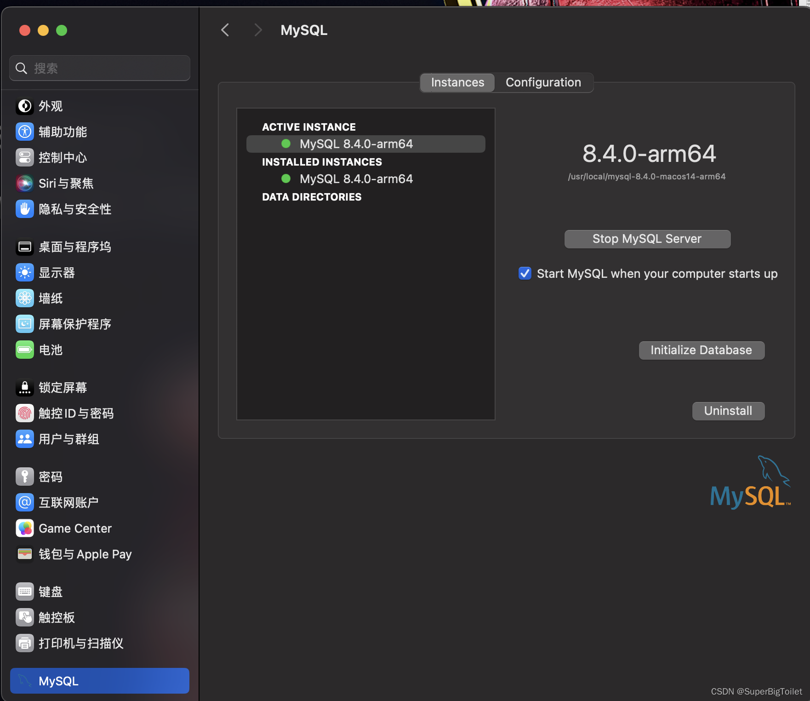Screen dimensions: 810x701
Task: Select MySQL pane in sidebar
Action: tap(100, 681)
